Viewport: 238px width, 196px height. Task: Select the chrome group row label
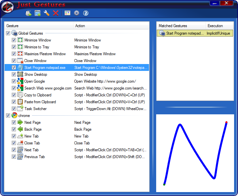[x=24, y=116]
